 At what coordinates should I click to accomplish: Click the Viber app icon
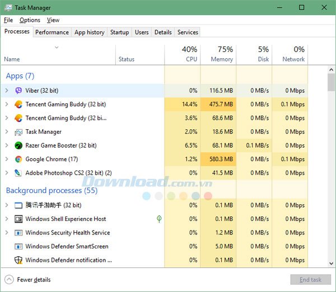(x=18, y=91)
